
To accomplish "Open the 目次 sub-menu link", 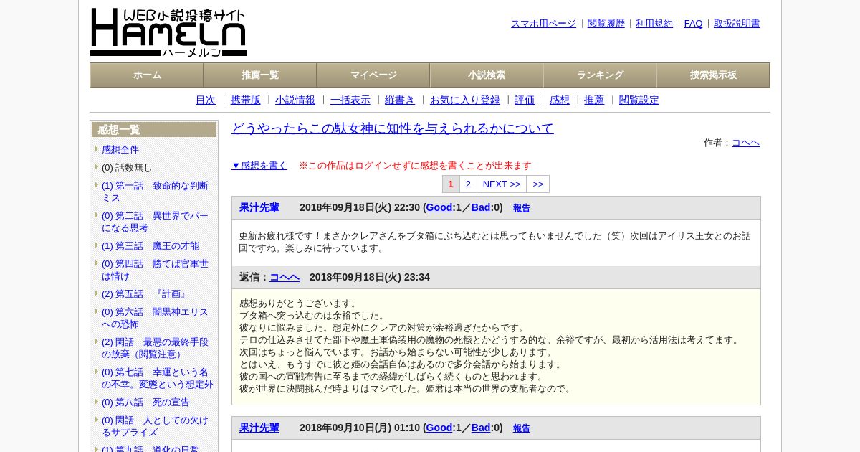I will (x=206, y=100).
